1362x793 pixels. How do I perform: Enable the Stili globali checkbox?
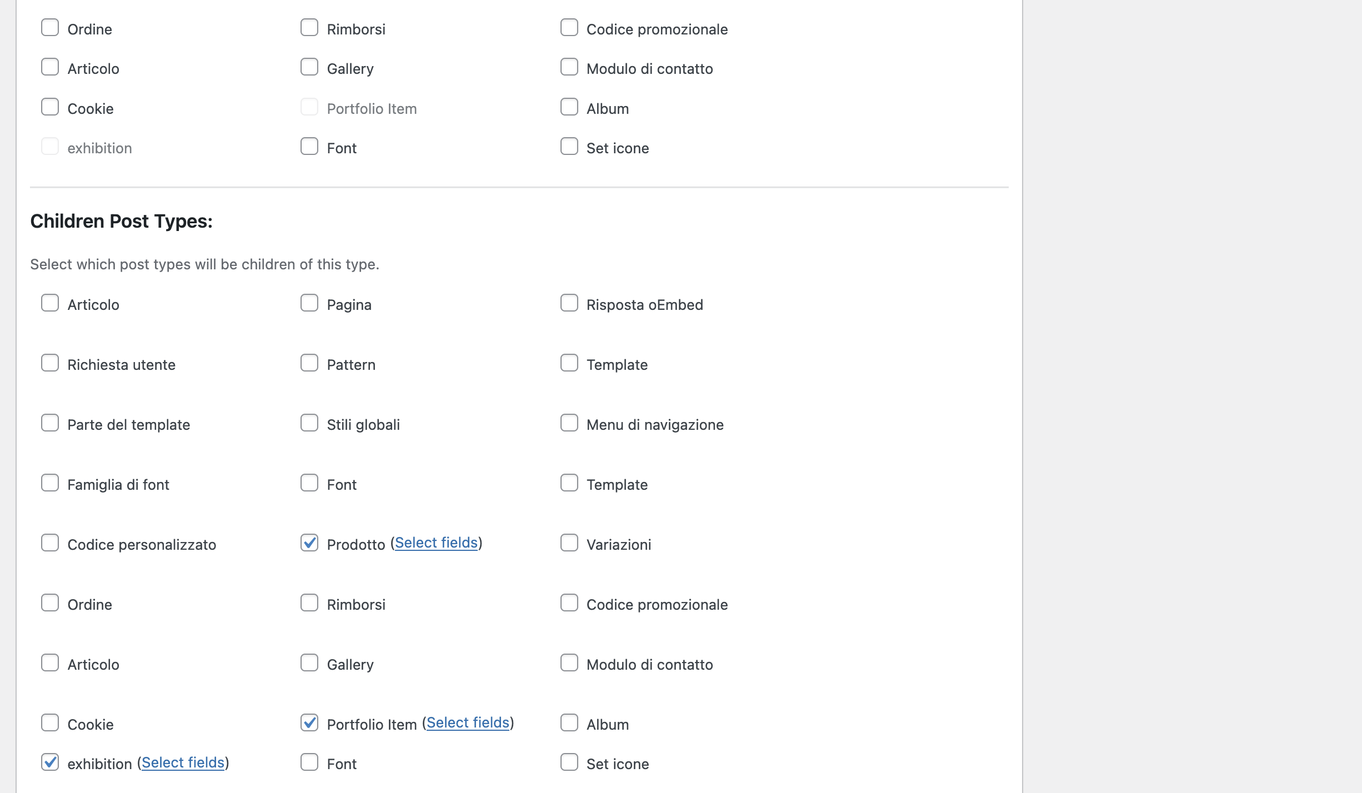point(309,423)
